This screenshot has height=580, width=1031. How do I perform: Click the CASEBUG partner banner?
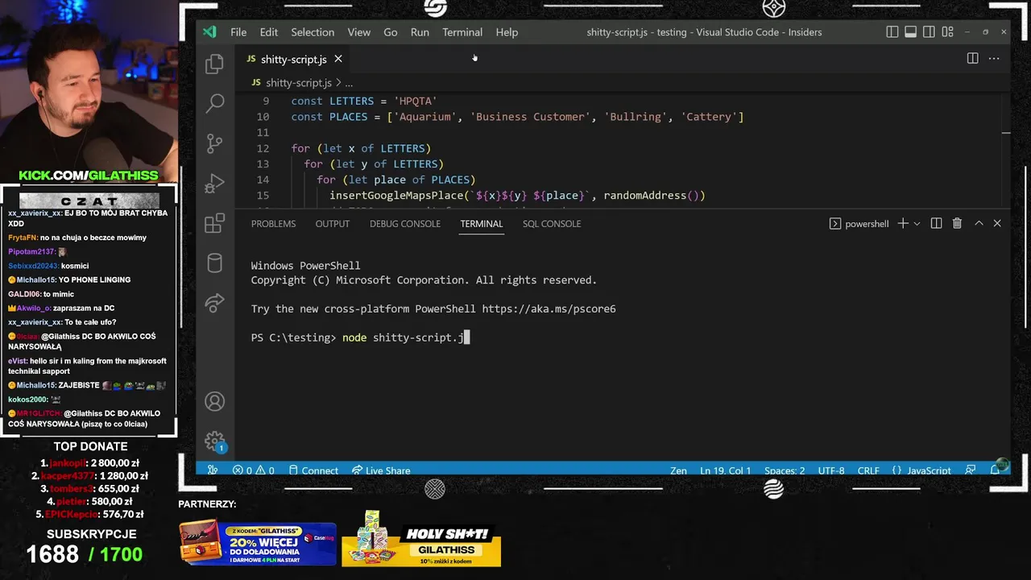coord(258,544)
